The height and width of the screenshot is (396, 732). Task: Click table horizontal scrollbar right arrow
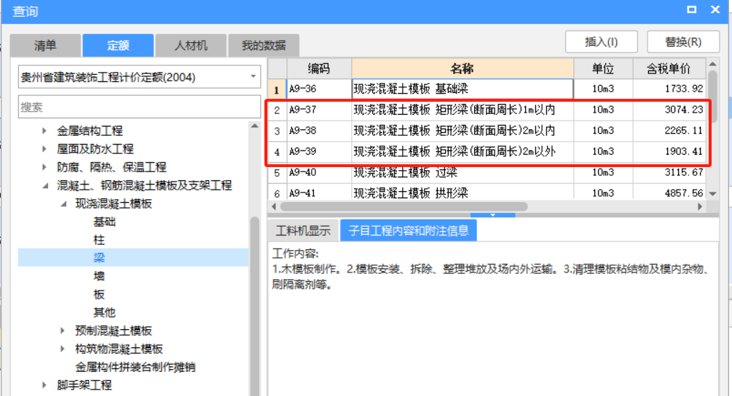700,206
